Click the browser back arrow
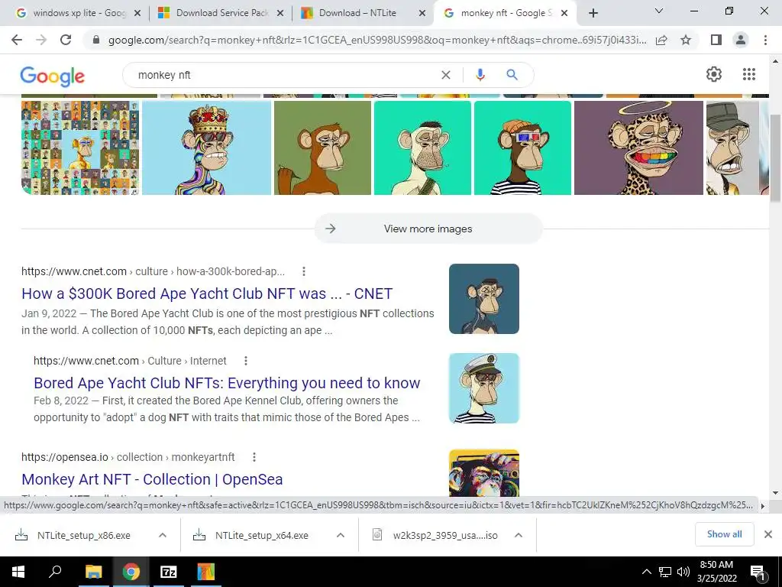Screen dimensions: 782x587 click(17, 40)
